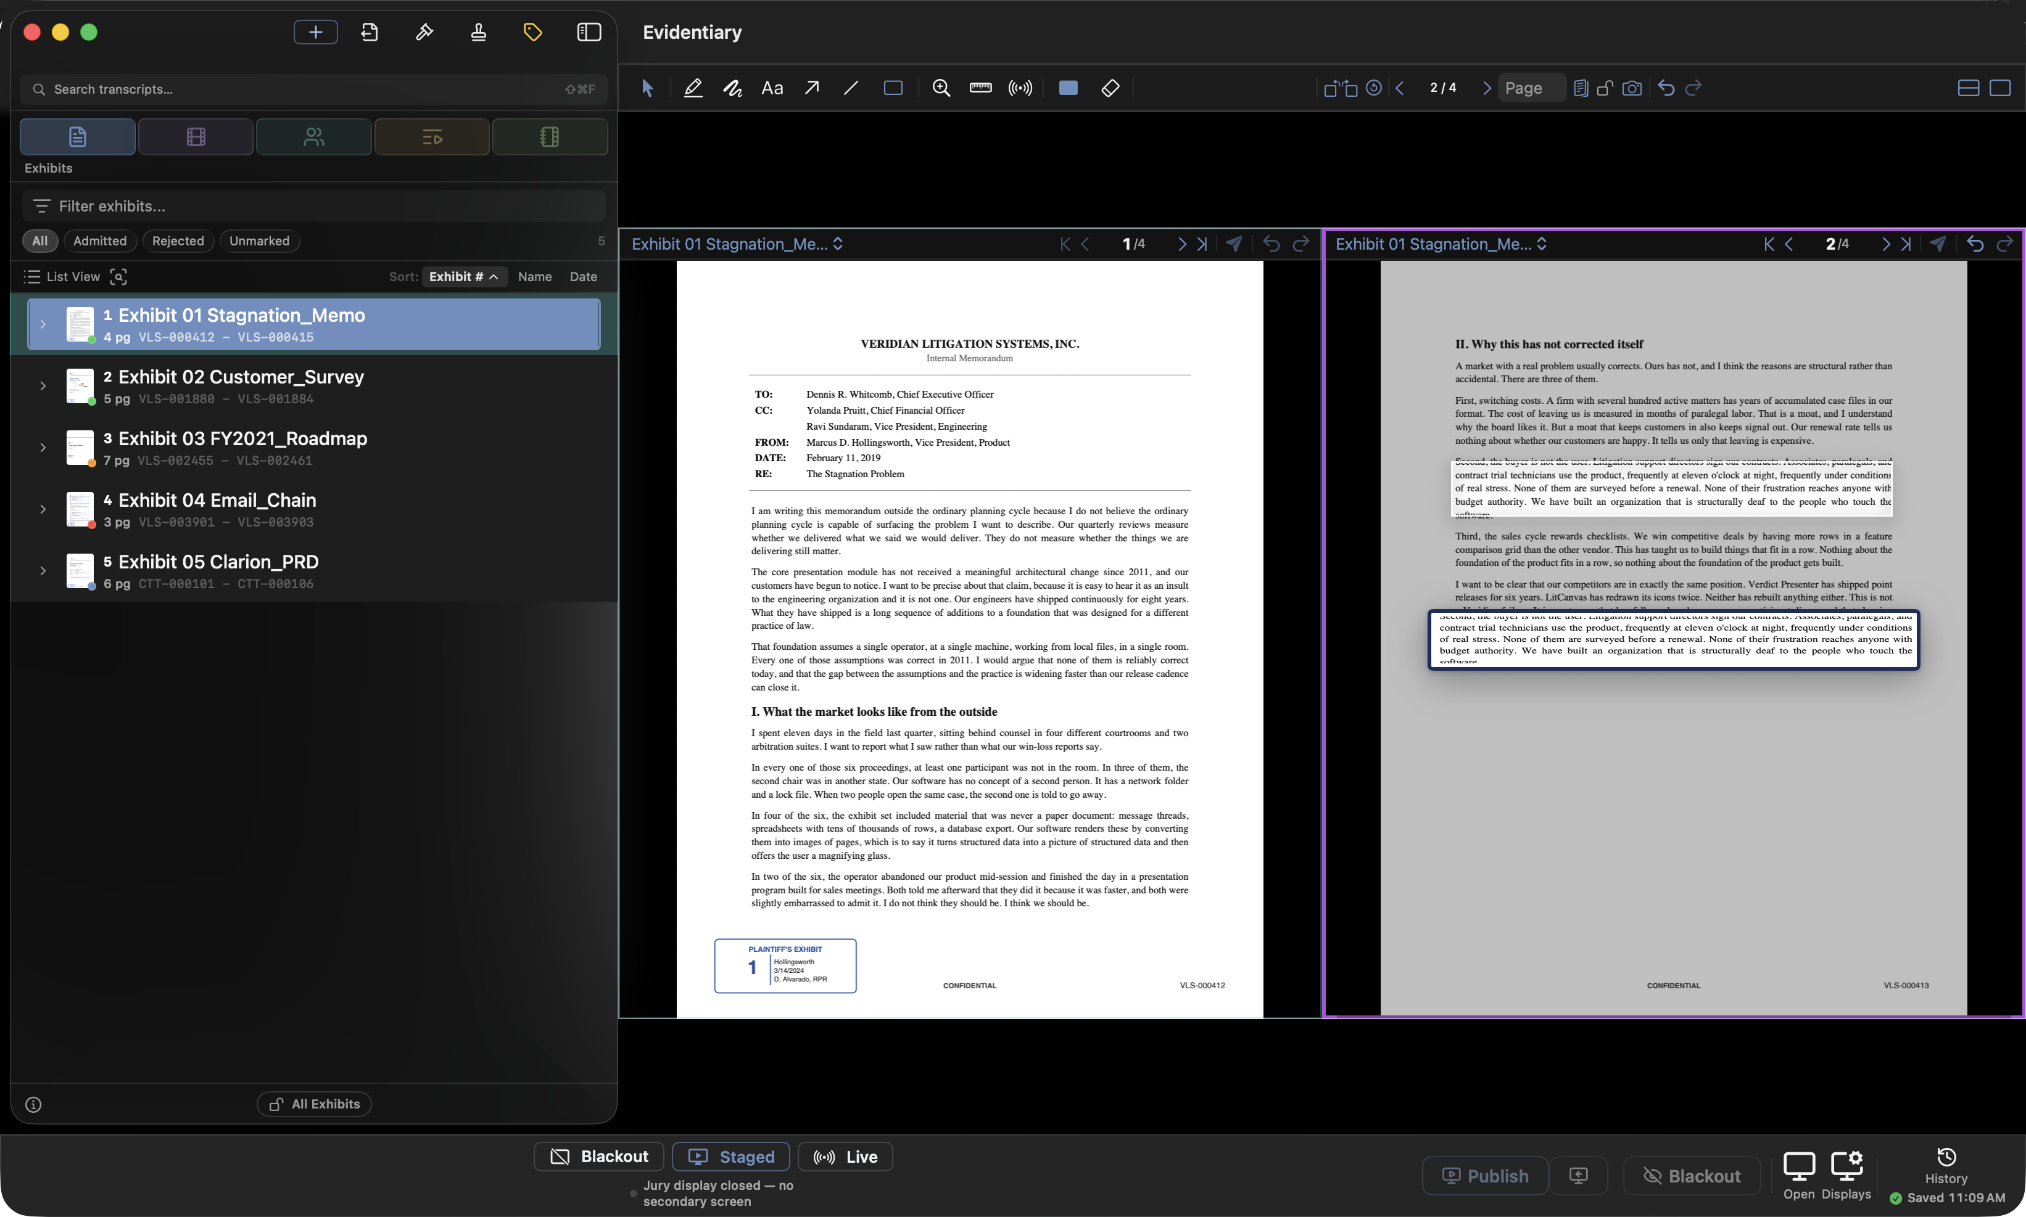Pick the straight line tool
The width and height of the screenshot is (2026, 1217).
(x=851, y=88)
